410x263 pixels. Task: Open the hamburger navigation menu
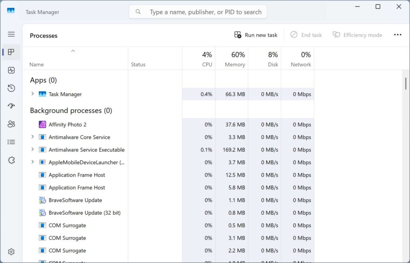pos(11,34)
